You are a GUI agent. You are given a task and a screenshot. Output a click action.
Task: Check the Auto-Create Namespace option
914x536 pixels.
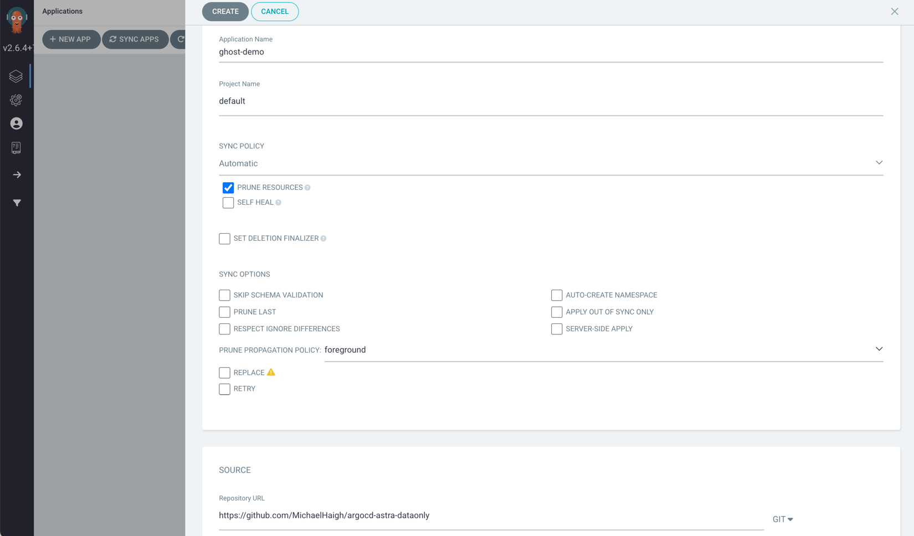557,295
